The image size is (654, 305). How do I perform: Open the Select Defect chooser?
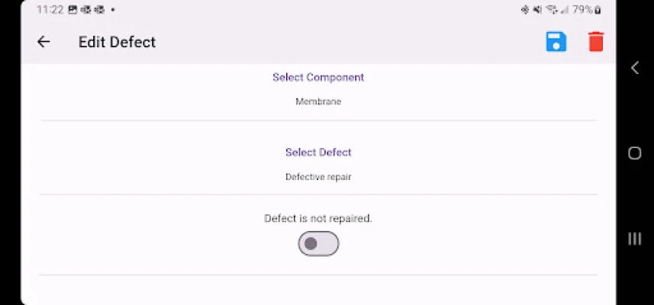[318, 152]
